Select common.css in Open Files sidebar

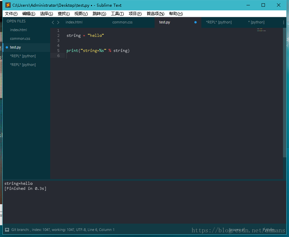point(20,38)
